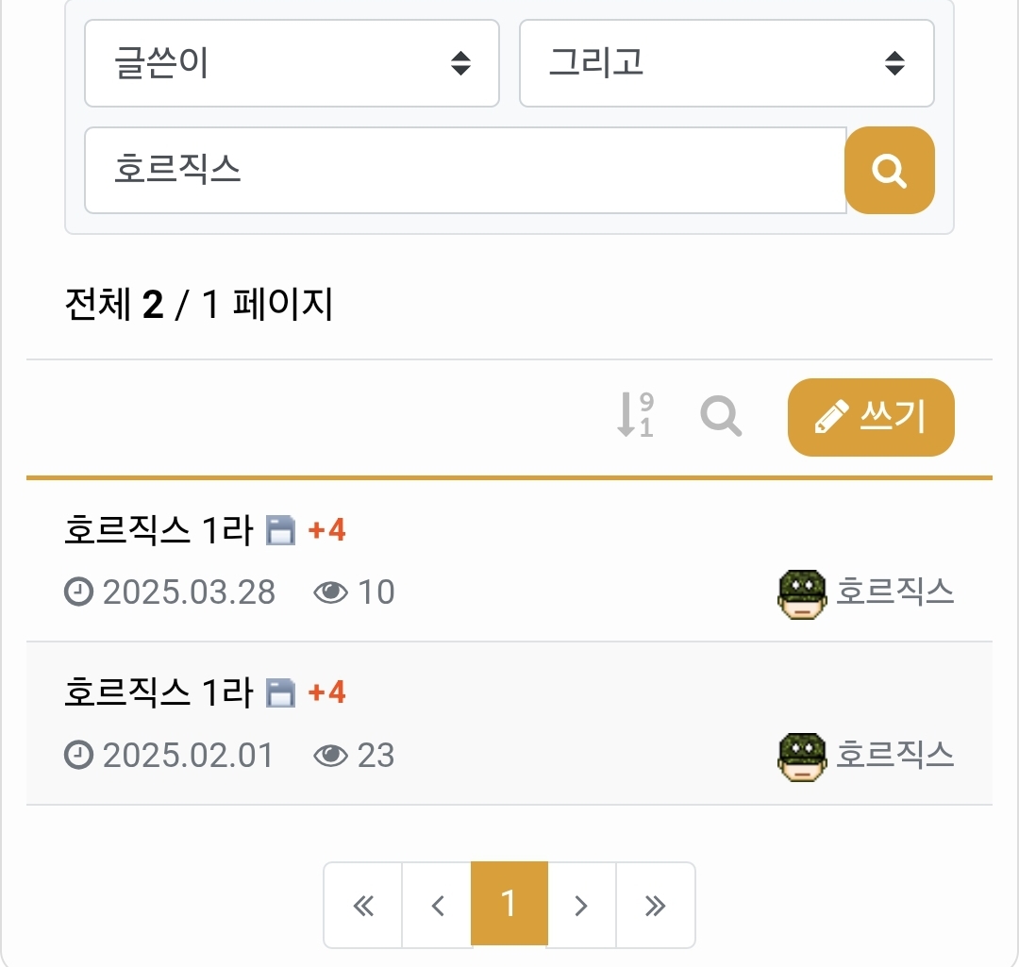
Task: Click the search text field containing 호르직스
Action: 464,171
